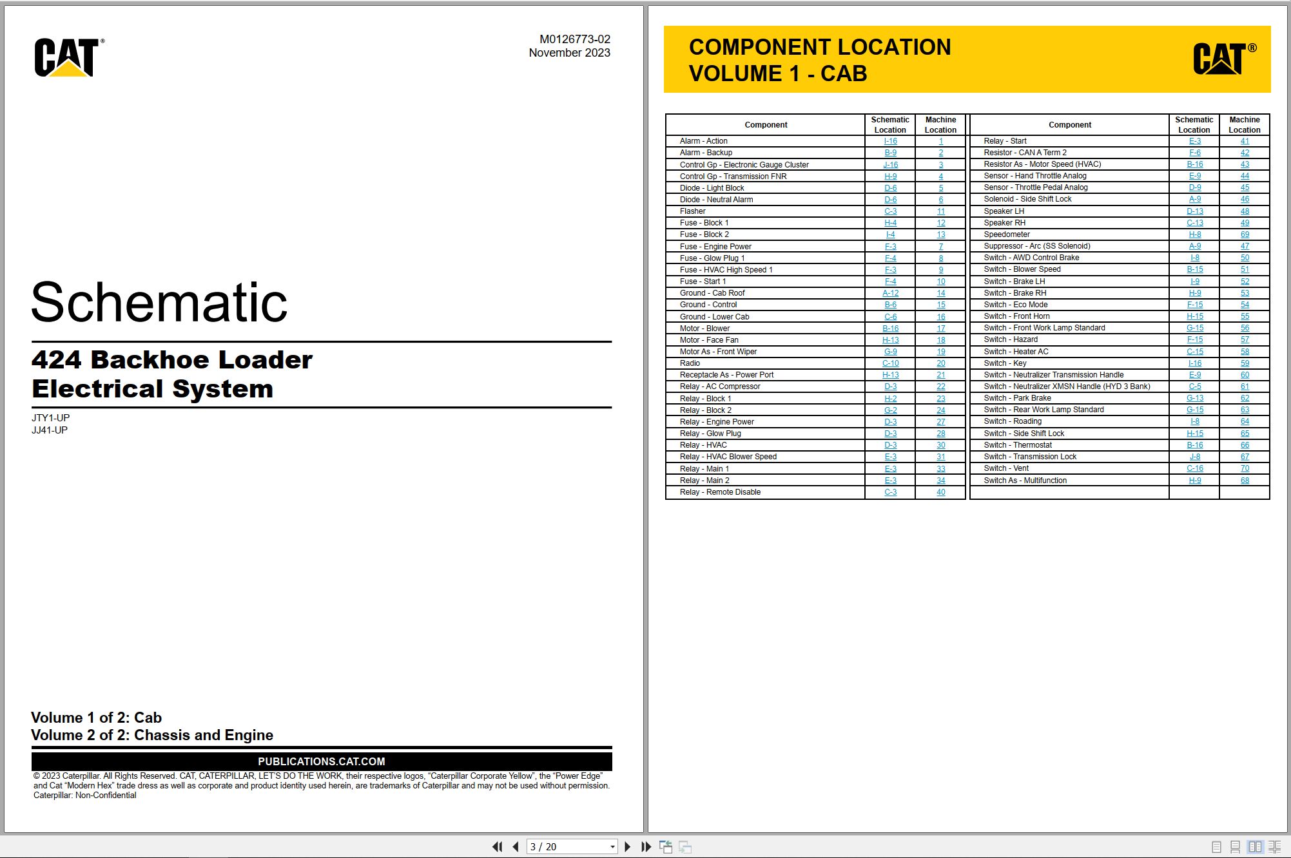Toggle the two-page facing layout
Image resolution: width=1291 pixels, height=858 pixels.
pos(1255,847)
